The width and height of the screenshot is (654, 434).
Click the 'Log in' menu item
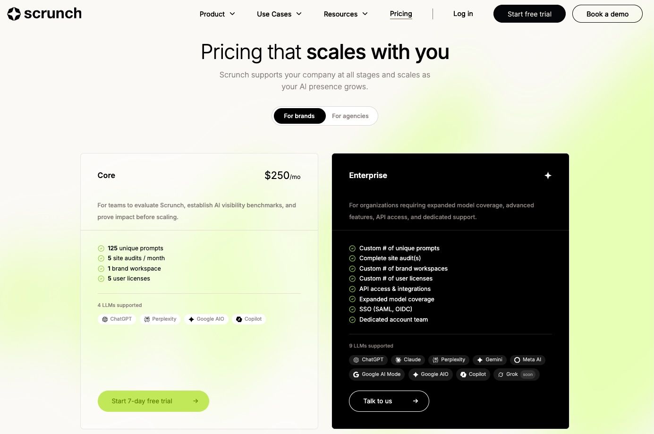463,14
